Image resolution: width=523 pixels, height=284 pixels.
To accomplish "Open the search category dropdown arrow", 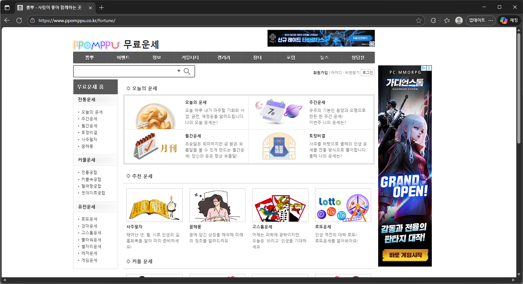I will tap(179, 71).
